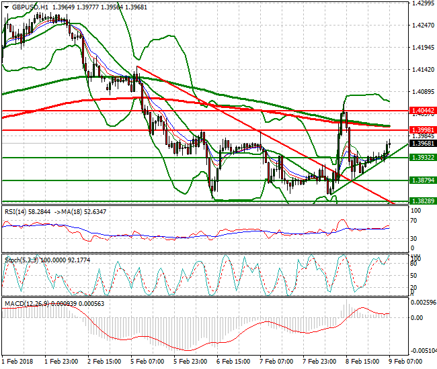Click the 5 Feb 23:00 time axis label

tap(190, 362)
